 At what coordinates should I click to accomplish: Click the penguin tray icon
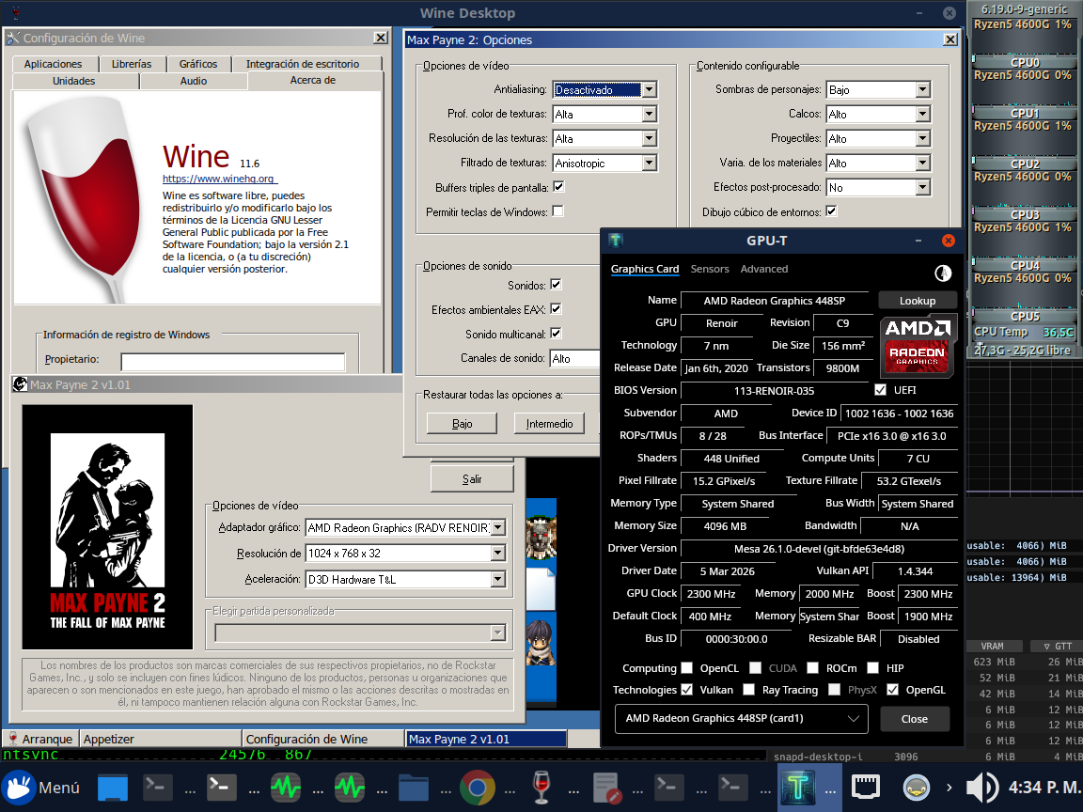point(917,788)
